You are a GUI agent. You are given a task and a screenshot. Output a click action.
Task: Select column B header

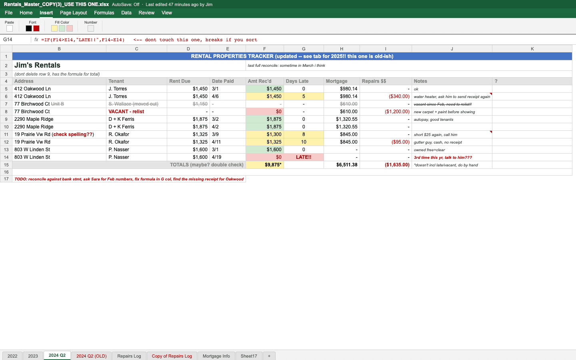pyautogui.click(x=59, y=49)
